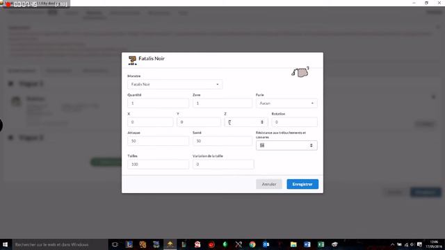Show hidden system tray icons chevron
Screen dimensions: 445x250
[x=392, y=244]
